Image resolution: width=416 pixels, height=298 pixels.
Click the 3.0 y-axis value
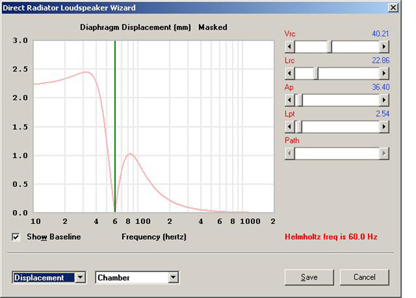[20, 40]
